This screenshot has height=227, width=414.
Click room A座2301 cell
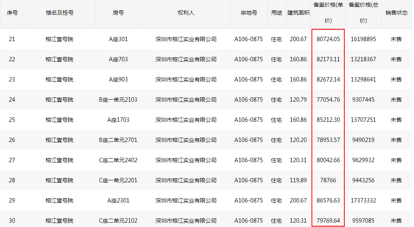point(118,201)
